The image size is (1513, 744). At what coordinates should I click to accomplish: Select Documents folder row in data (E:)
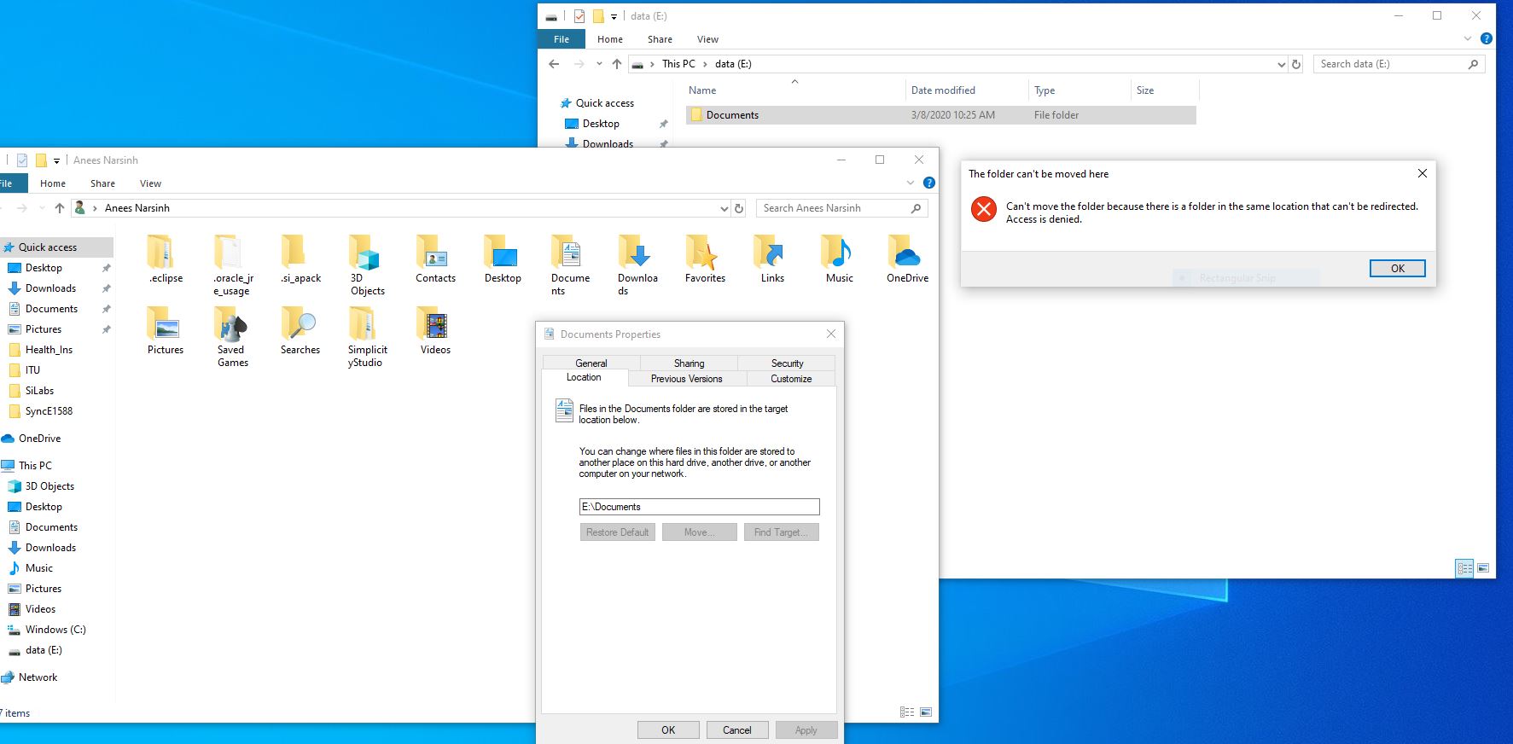[x=940, y=115]
